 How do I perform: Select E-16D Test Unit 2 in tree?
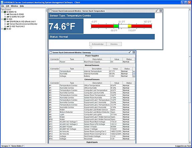click(x=17, y=26)
